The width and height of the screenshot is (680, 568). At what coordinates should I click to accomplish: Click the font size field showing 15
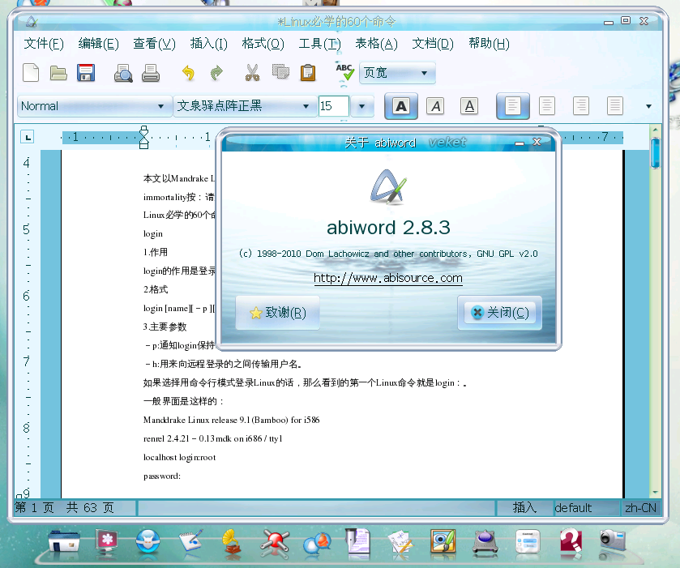click(333, 106)
